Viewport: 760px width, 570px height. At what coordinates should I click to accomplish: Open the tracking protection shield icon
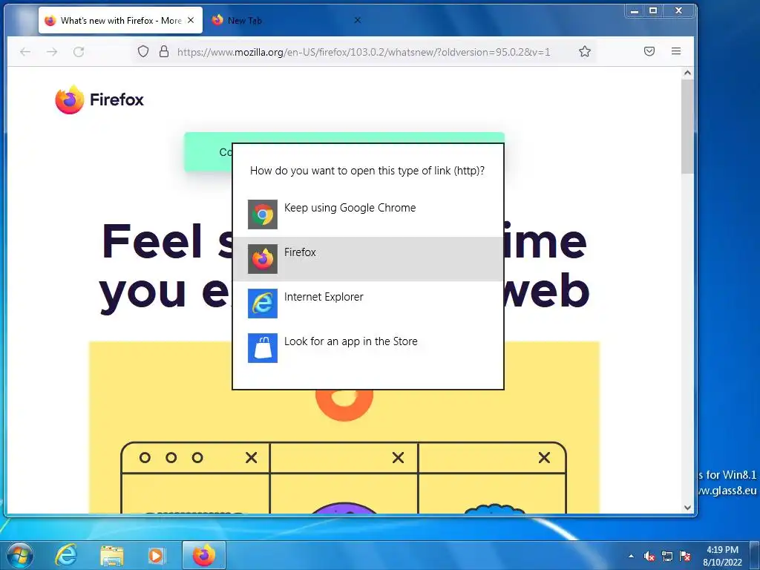[143, 51]
